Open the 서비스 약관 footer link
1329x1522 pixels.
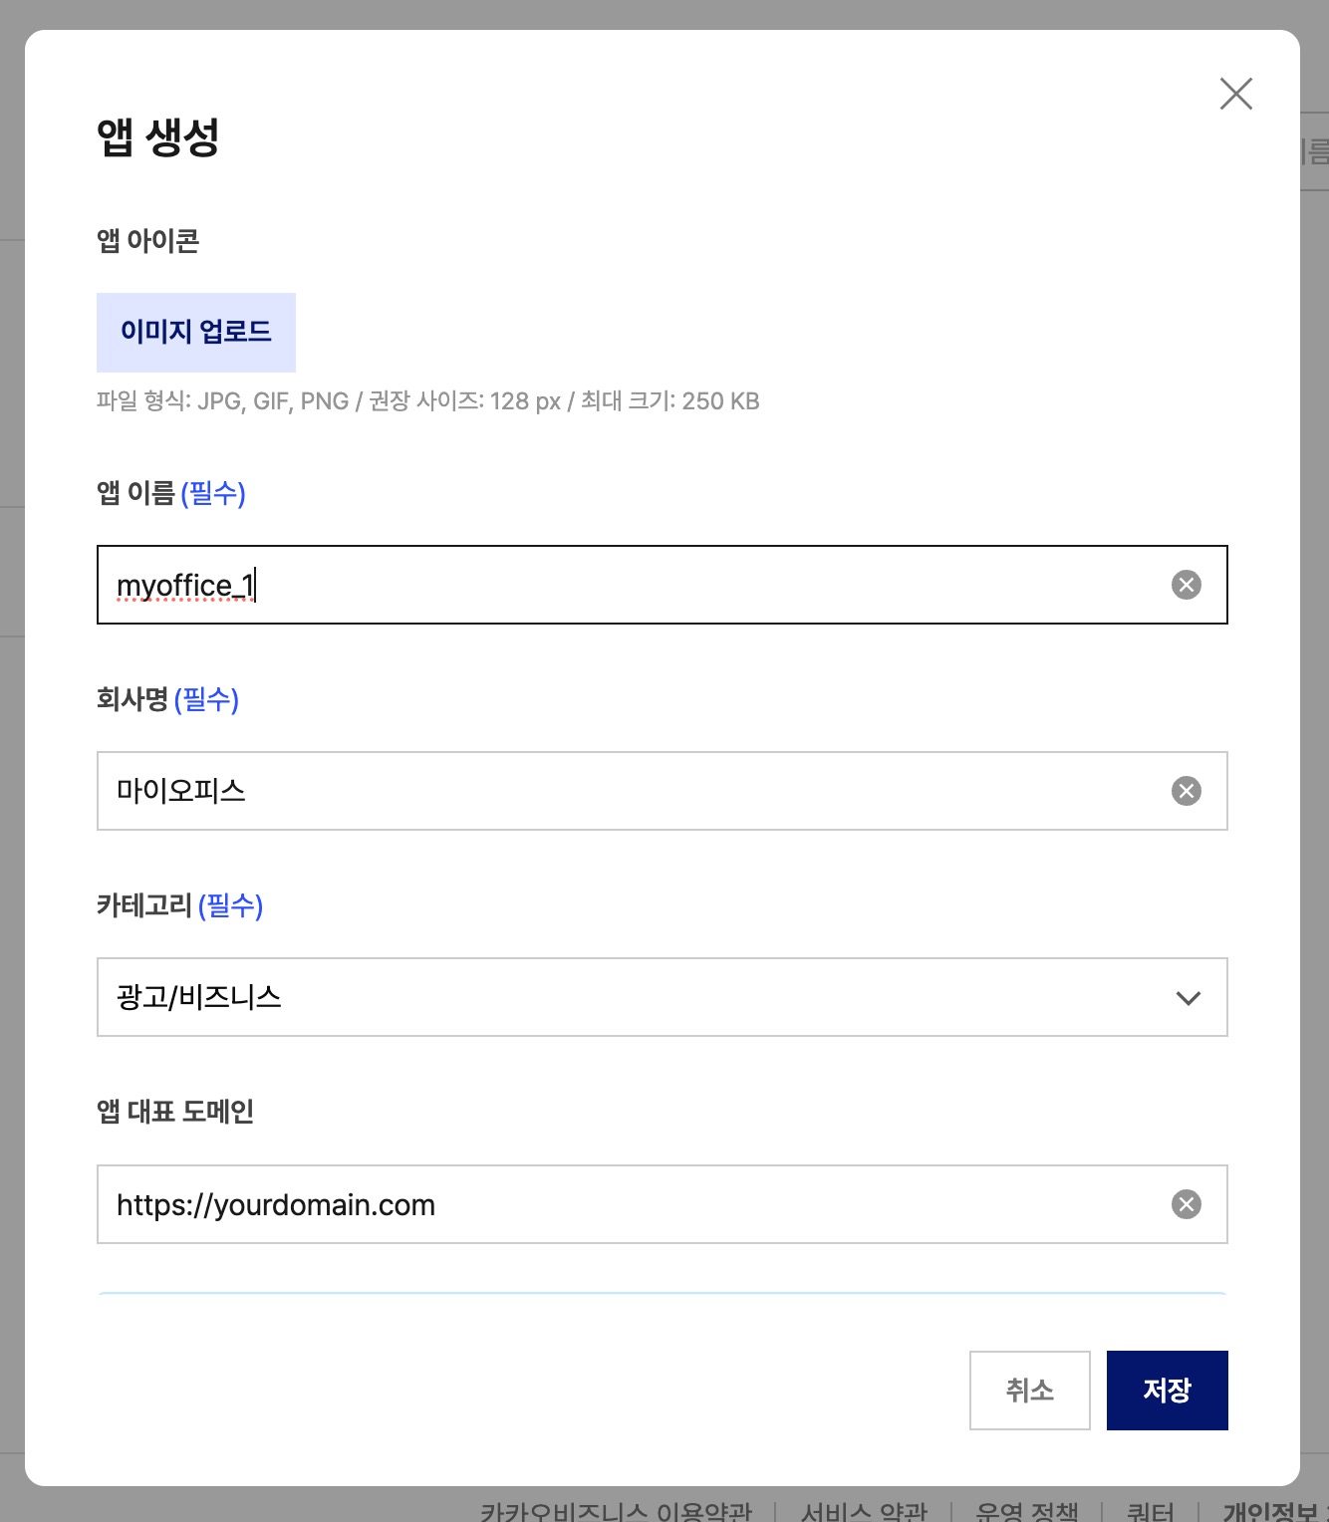point(864,1510)
